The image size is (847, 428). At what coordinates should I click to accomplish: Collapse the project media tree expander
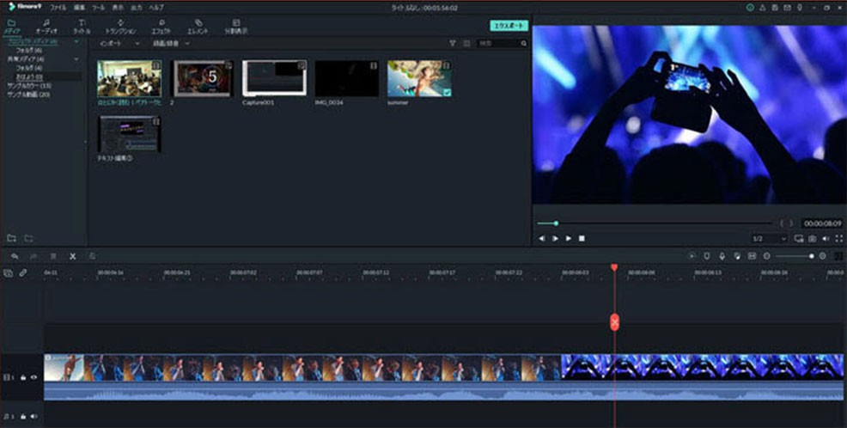(76, 41)
